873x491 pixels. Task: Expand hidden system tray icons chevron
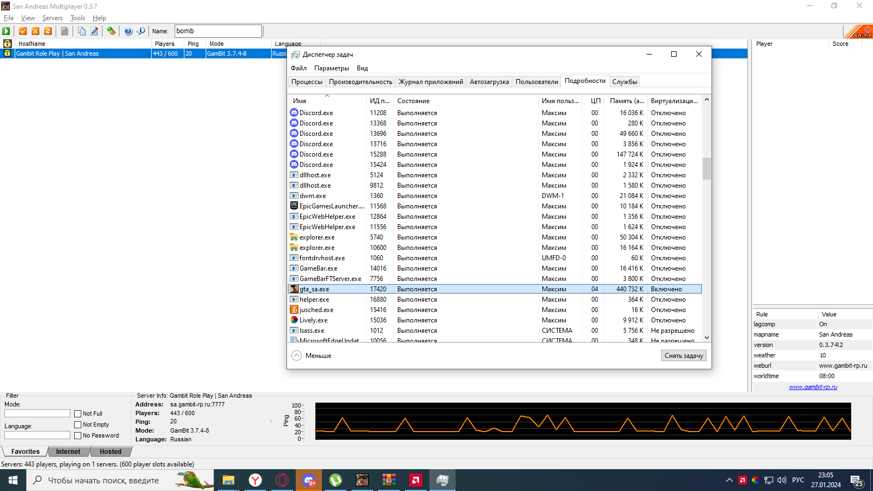[x=729, y=480]
